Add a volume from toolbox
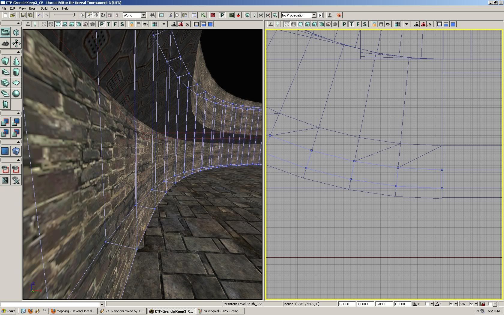 point(16,151)
